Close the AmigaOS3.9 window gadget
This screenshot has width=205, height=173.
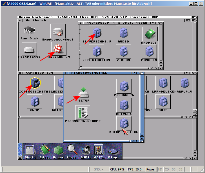click(81, 23)
